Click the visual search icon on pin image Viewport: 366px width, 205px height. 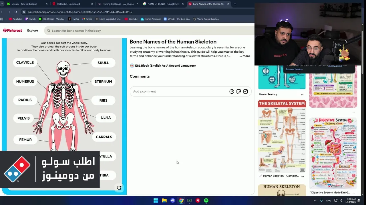119,188
